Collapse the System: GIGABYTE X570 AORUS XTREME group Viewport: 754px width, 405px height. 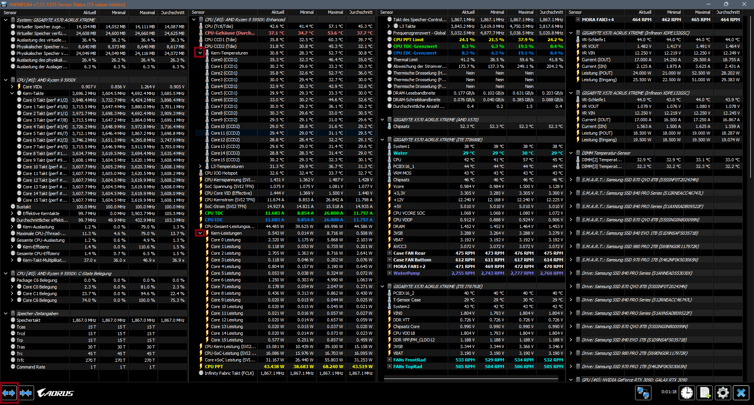pos(5,20)
